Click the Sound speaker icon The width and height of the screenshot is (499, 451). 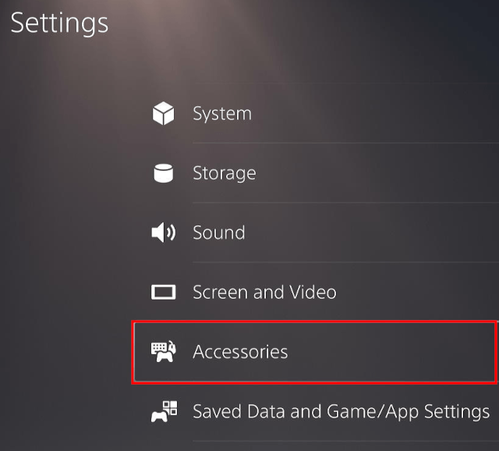tap(164, 233)
